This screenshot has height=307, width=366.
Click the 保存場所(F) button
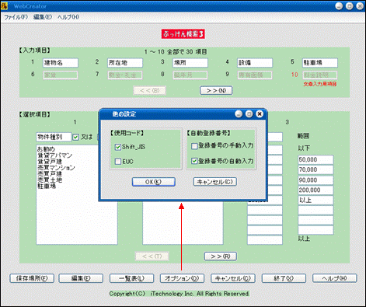coord(32,278)
